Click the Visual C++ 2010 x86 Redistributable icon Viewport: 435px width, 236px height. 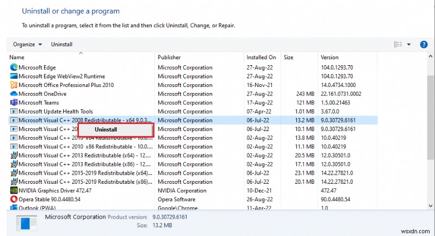[x=14, y=146]
